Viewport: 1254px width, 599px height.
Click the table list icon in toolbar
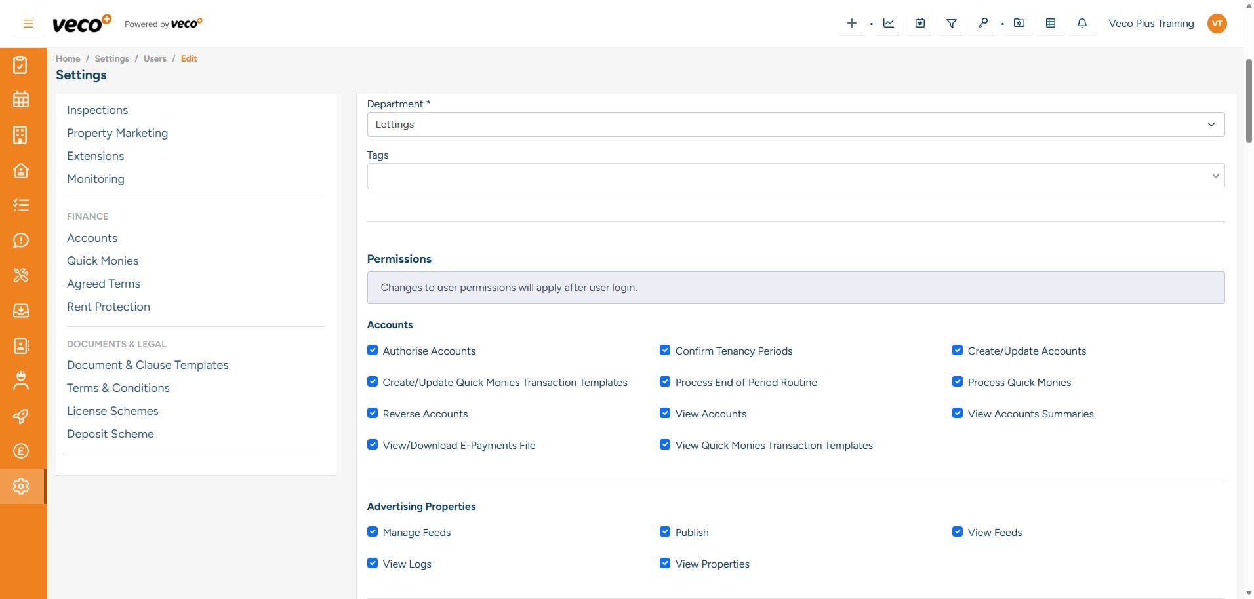(1051, 24)
